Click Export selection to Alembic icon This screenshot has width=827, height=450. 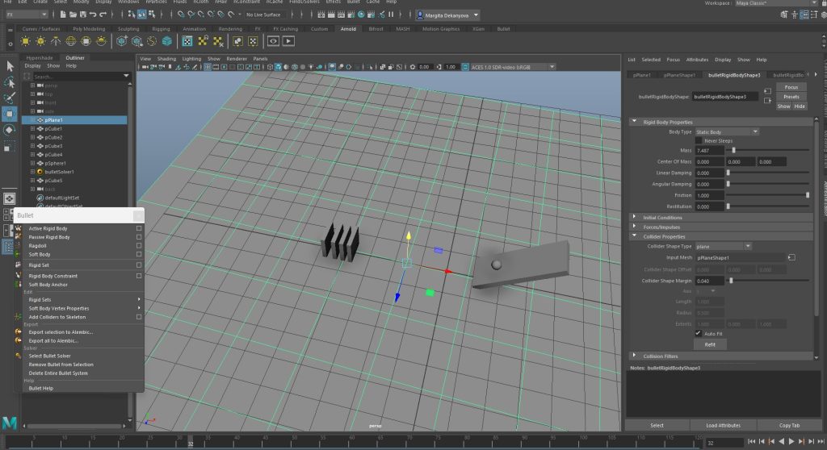pos(19,332)
